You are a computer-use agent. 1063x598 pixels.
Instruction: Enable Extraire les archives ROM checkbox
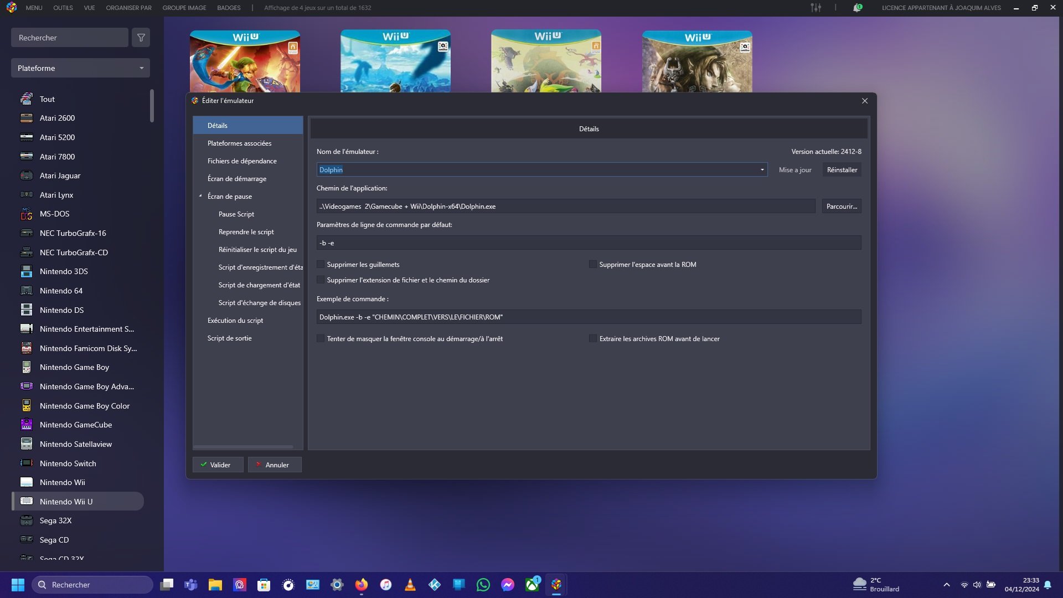point(593,339)
